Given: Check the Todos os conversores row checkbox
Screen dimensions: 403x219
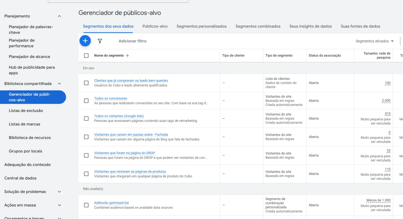Looking at the screenshot, I should [x=86, y=101].
